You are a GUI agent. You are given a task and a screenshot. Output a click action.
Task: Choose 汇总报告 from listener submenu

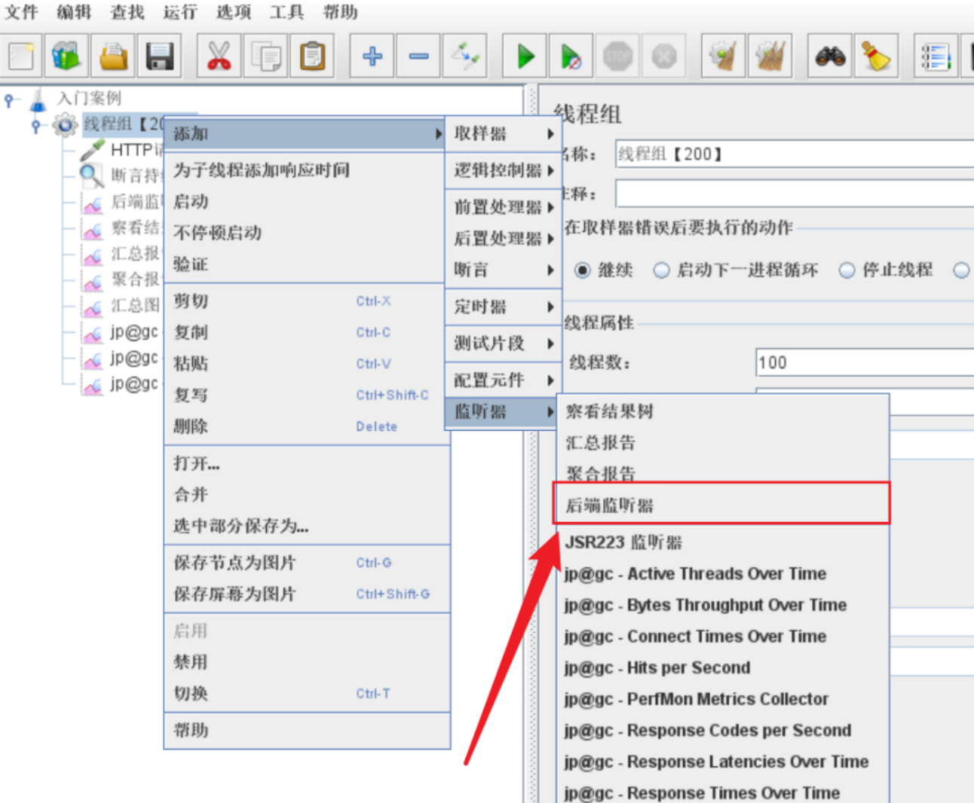click(722, 443)
